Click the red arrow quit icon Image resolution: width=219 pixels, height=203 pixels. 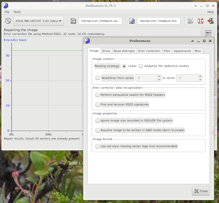(211, 21)
